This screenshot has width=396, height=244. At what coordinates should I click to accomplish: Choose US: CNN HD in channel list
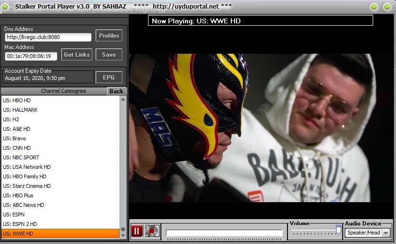(60, 148)
